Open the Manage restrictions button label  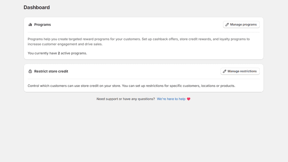point(242,71)
